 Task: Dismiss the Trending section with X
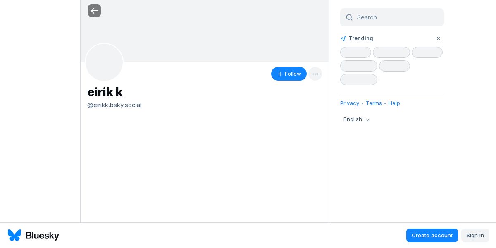pyautogui.click(x=439, y=38)
